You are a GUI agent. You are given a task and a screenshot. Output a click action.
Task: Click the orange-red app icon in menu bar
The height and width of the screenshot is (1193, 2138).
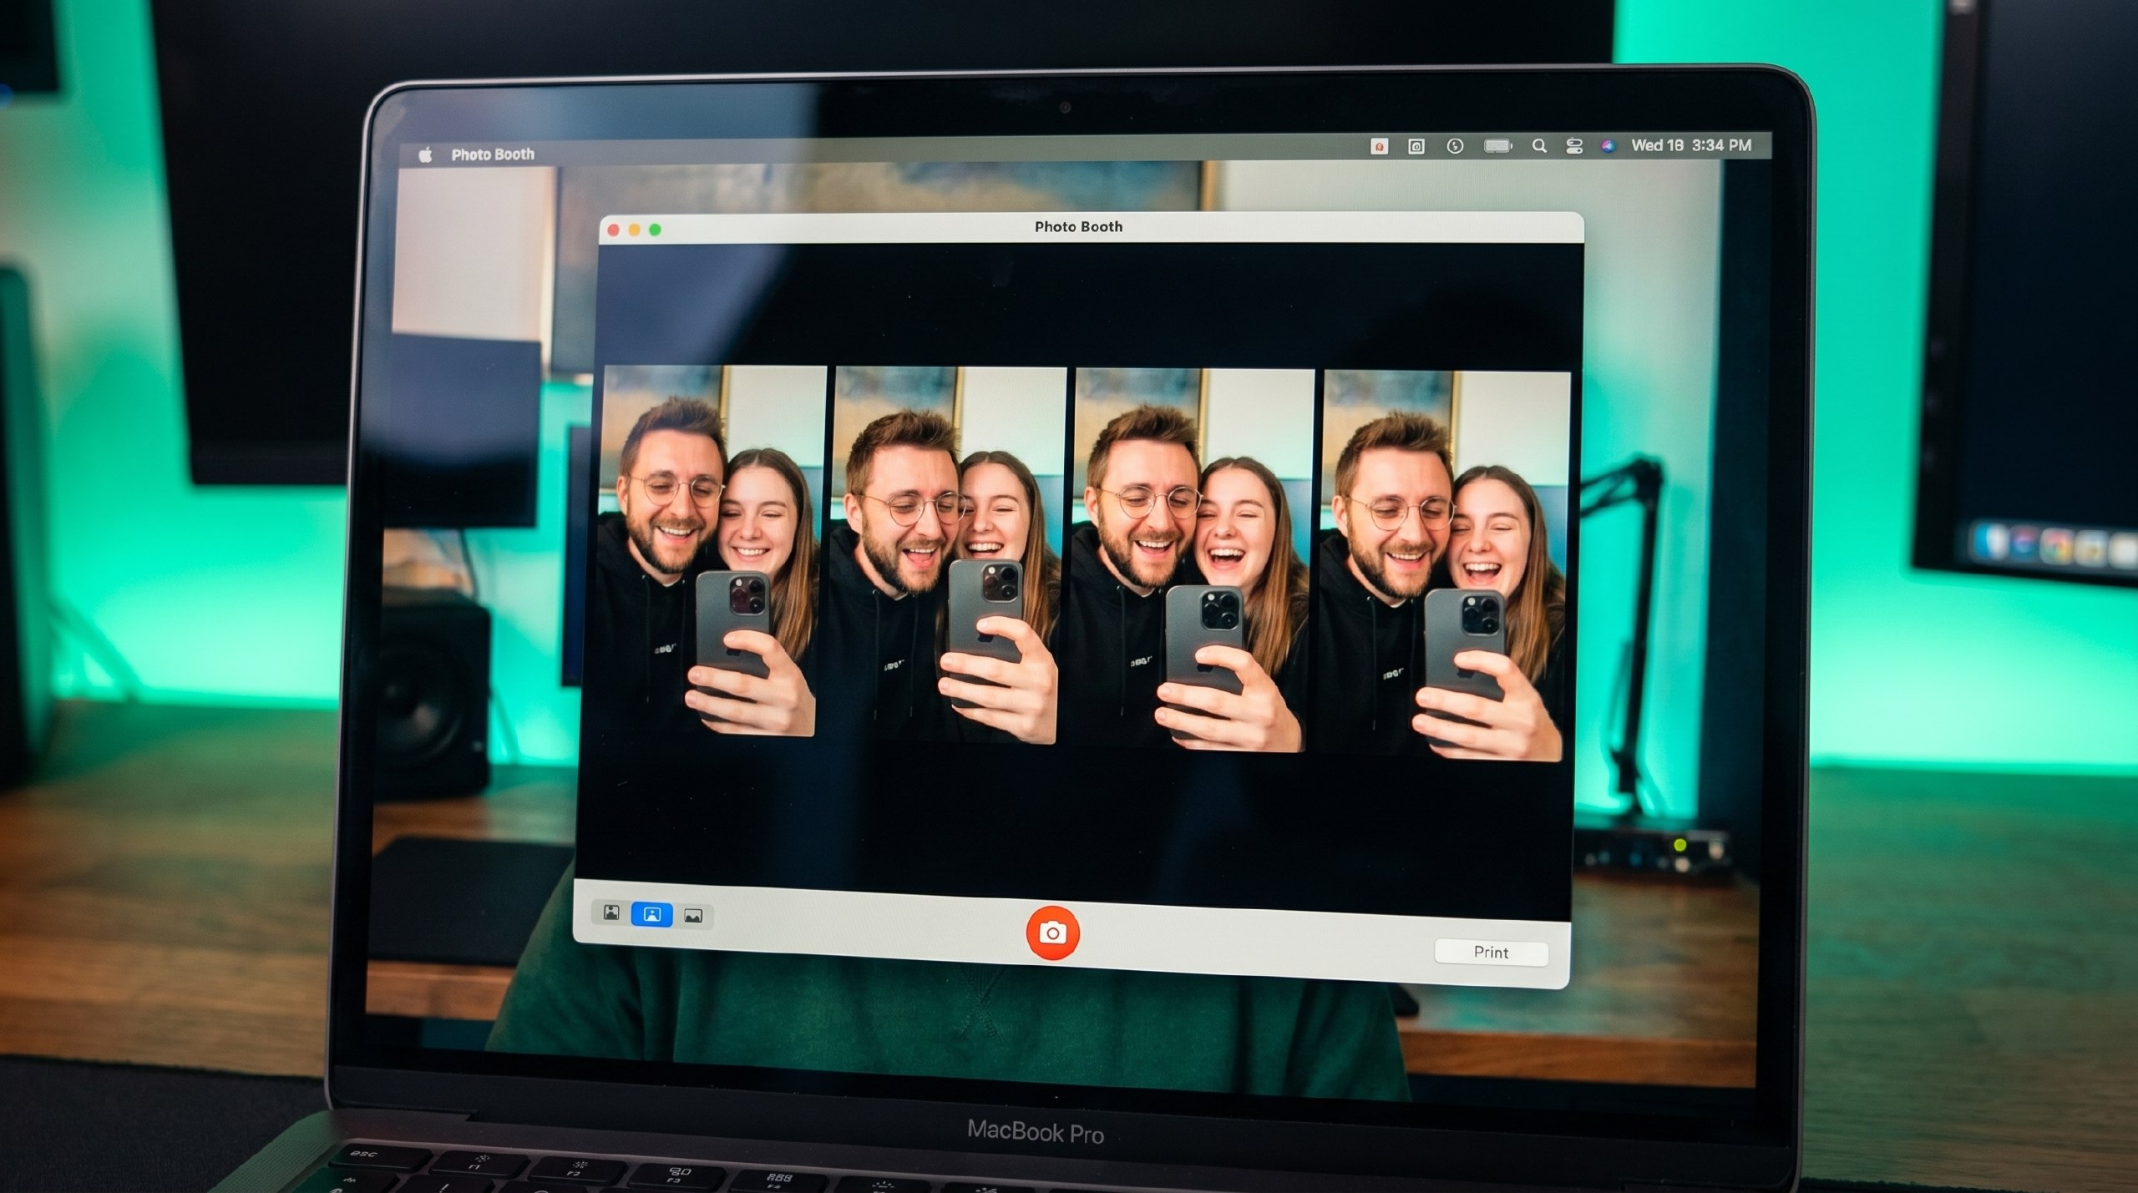tap(1379, 147)
